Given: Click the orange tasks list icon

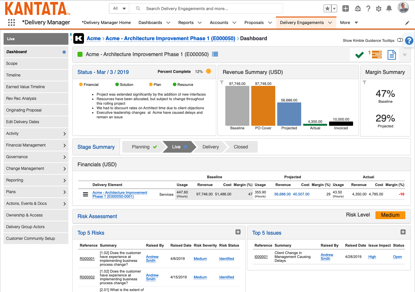Looking at the screenshot, I should pyautogui.click(x=376, y=55).
